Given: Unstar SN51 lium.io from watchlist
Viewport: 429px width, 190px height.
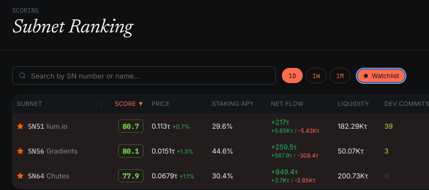Looking at the screenshot, I should [20, 126].
